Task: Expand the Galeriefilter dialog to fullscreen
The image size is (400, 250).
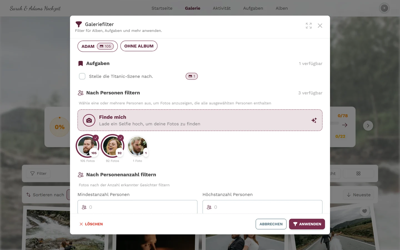Action: pos(309,26)
